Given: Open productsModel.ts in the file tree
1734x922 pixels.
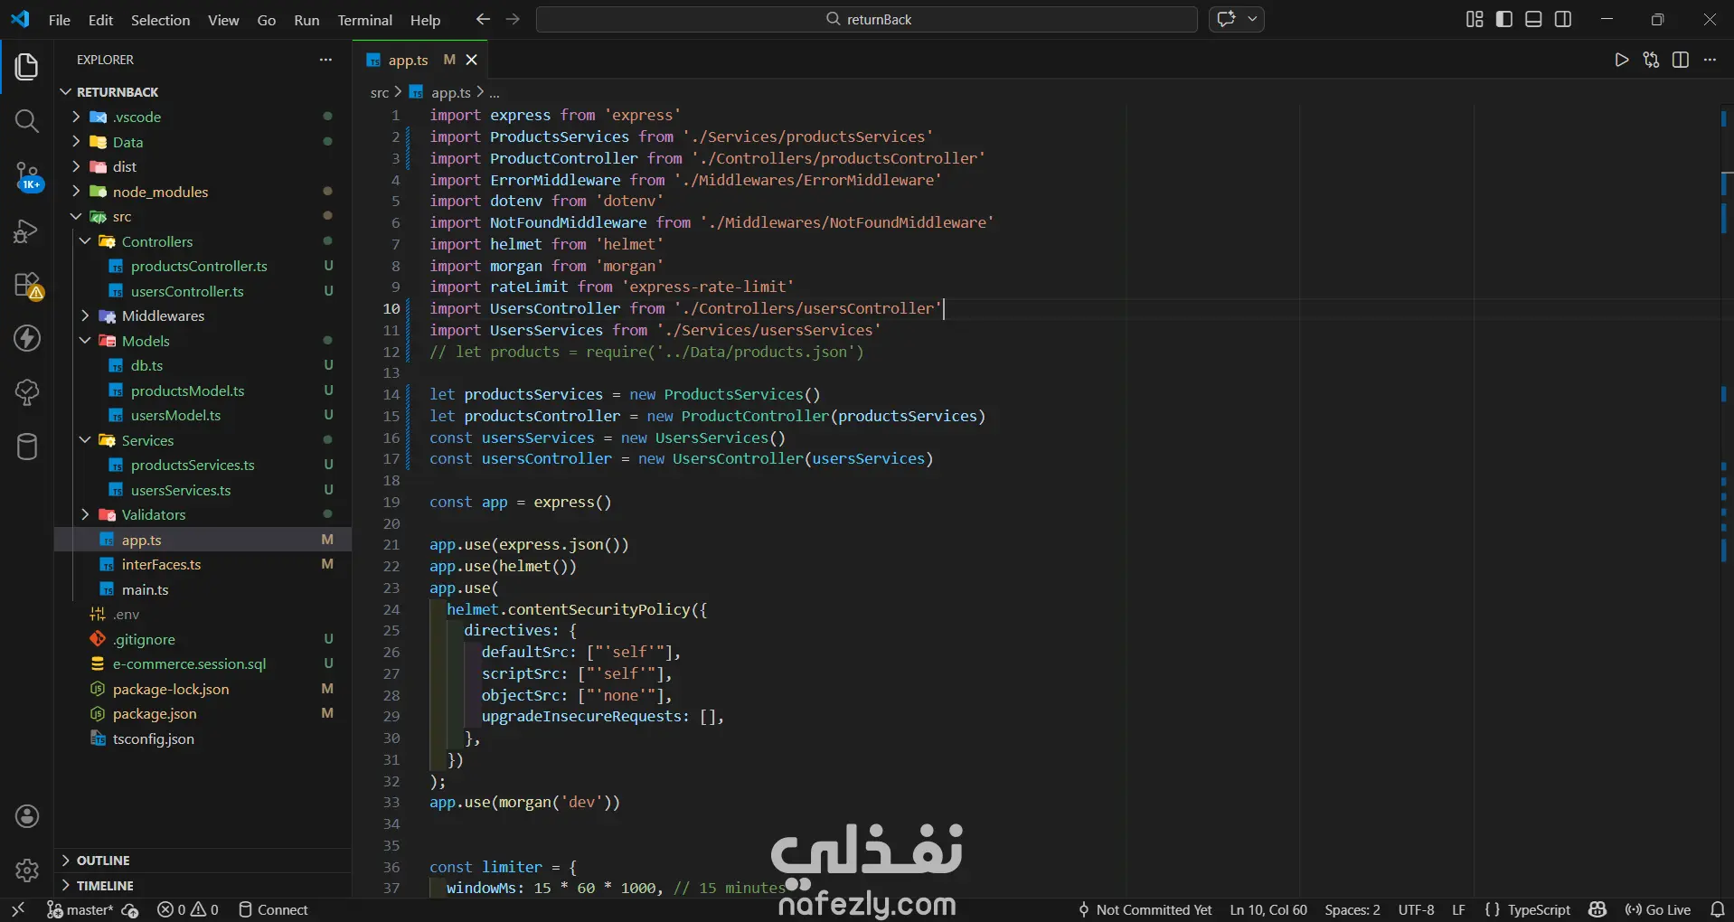Looking at the screenshot, I should coord(188,390).
